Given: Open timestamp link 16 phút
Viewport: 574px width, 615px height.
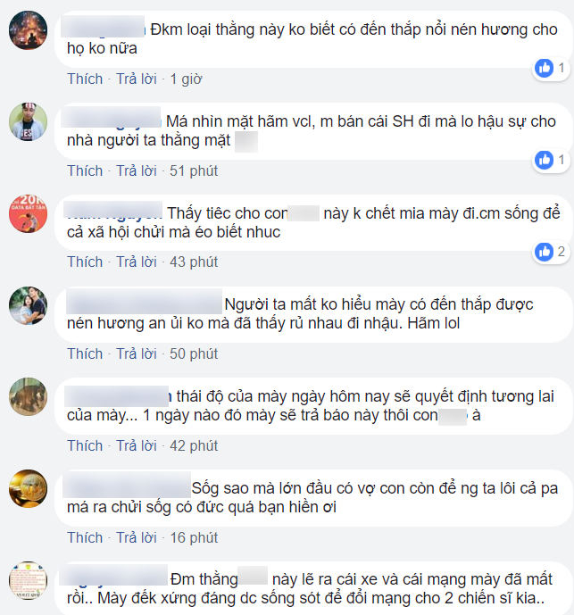Looking at the screenshot, I should (x=194, y=537).
